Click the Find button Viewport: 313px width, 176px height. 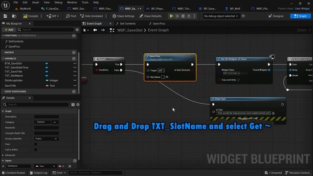tap(71, 16)
